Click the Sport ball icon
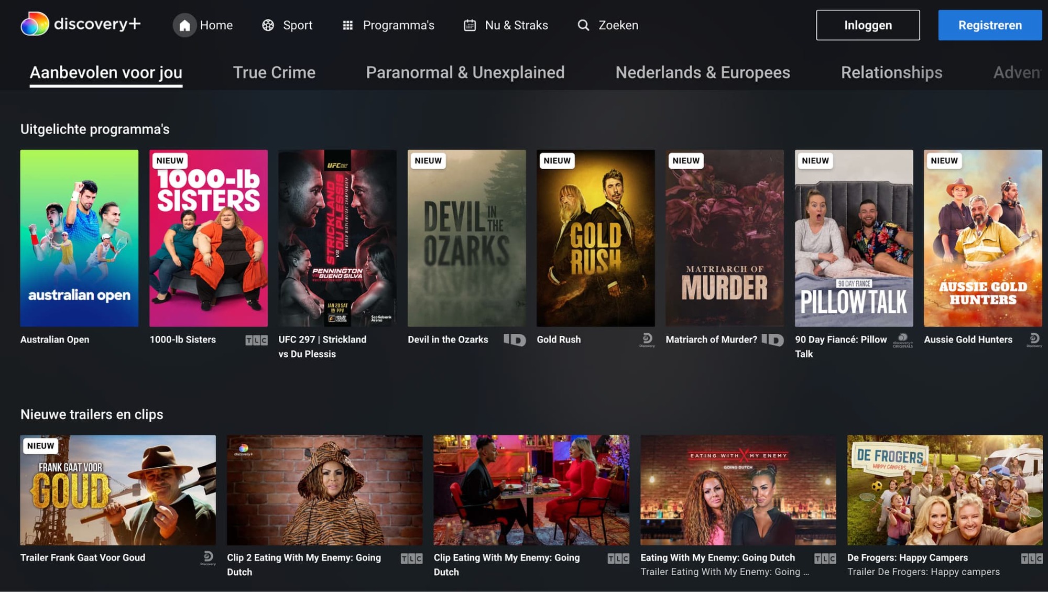 [x=268, y=25]
